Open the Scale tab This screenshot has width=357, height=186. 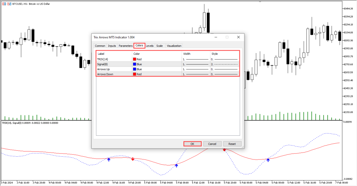160,46
